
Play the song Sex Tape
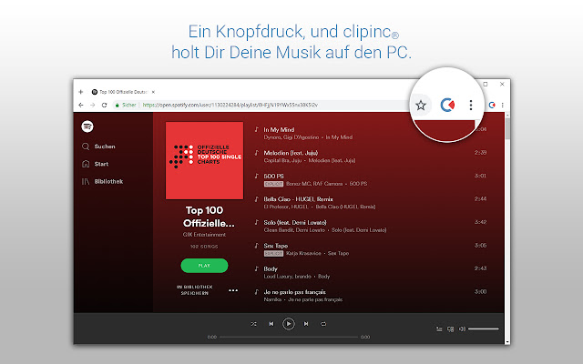pos(275,246)
